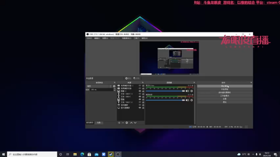The height and width of the screenshot is (157, 280).
Task: Start the virtual camera (启动虚拟摄像机)
Action: [x=224, y=92]
